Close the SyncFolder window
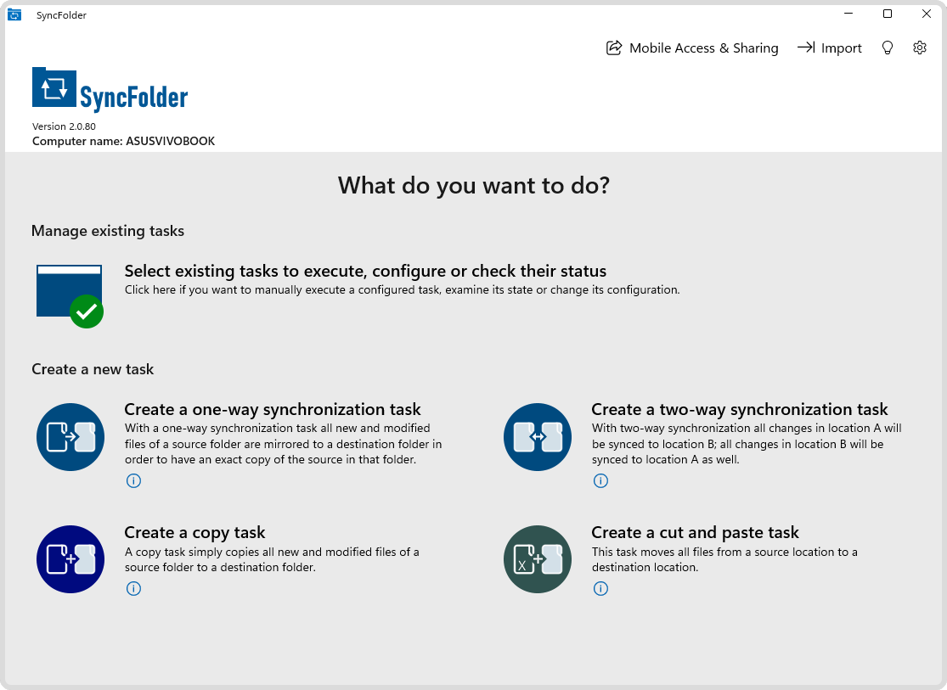Viewport: 947px width, 690px height. point(927,14)
